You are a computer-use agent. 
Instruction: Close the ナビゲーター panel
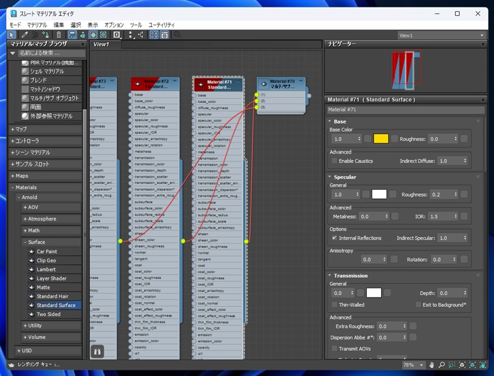pyautogui.click(x=483, y=44)
